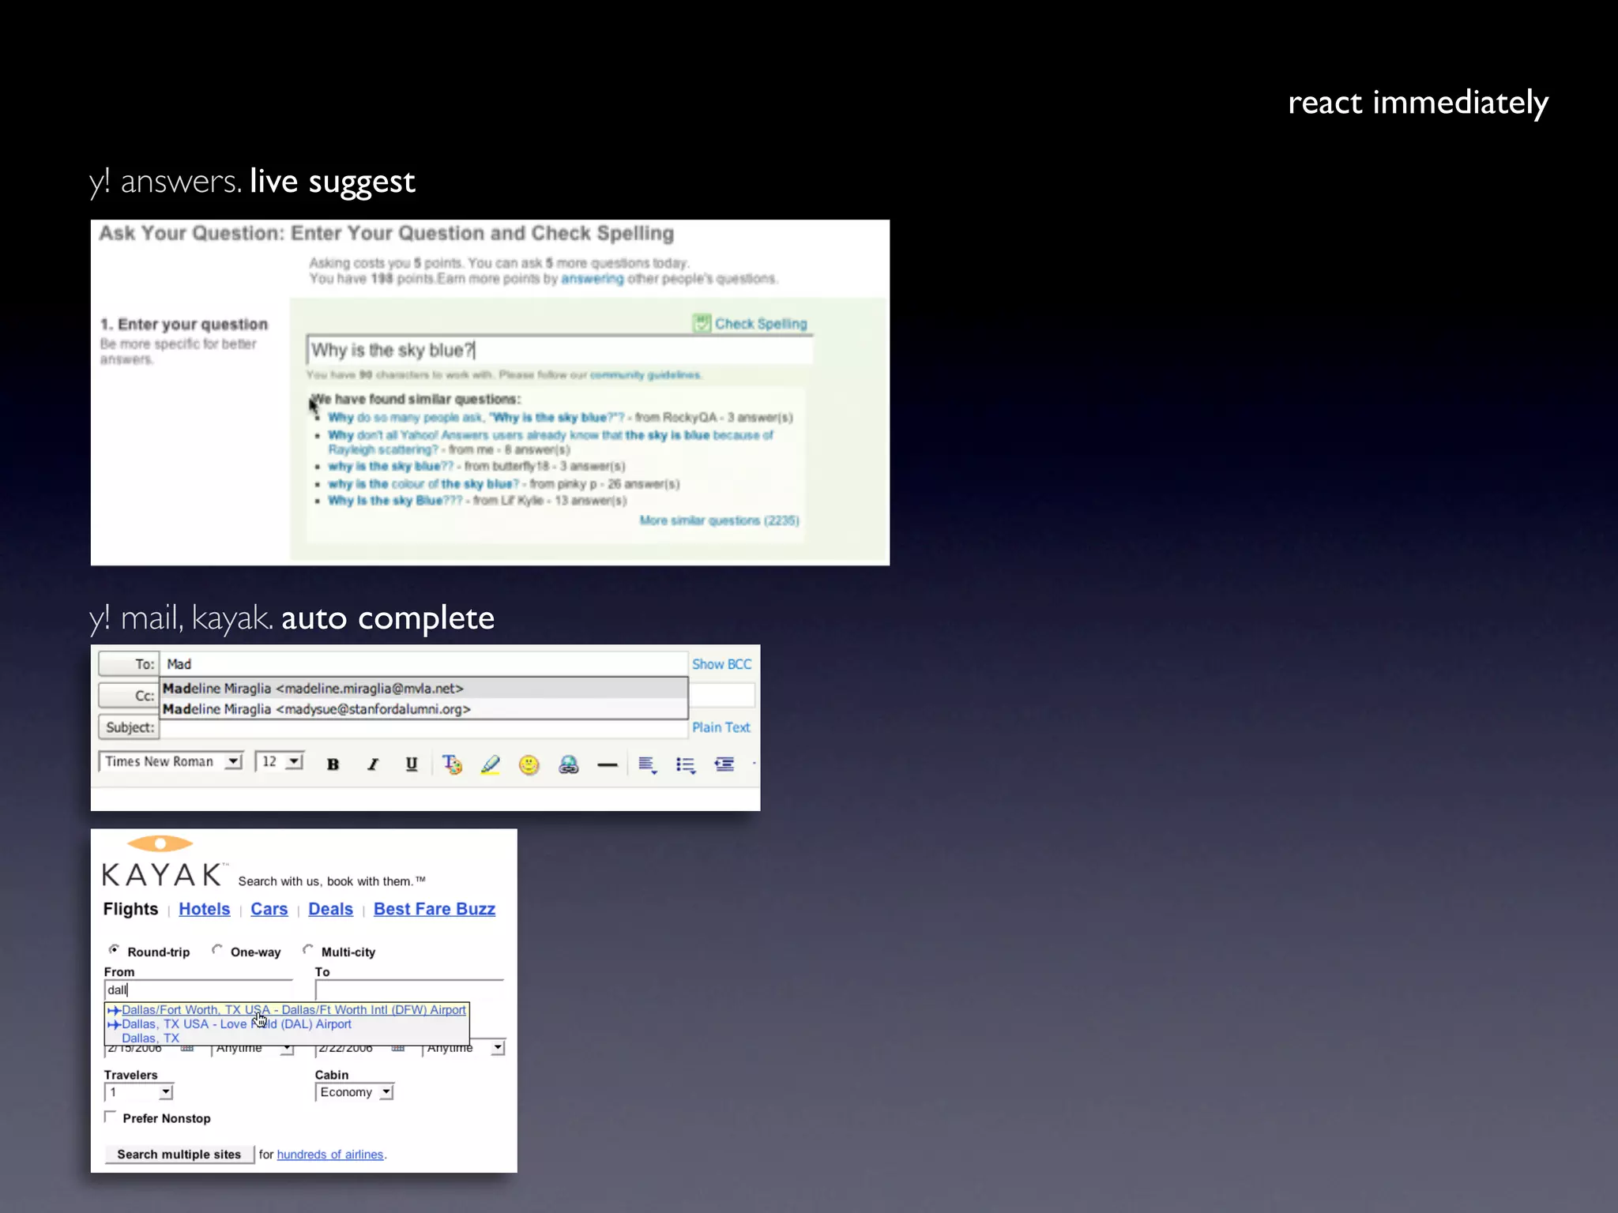The height and width of the screenshot is (1213, 1618).
Task: Click the airplane icon beside Love Field suggestion
Action: click(x=114, y=1024)
